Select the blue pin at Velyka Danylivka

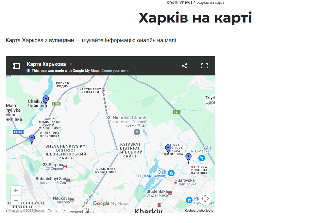168,149
